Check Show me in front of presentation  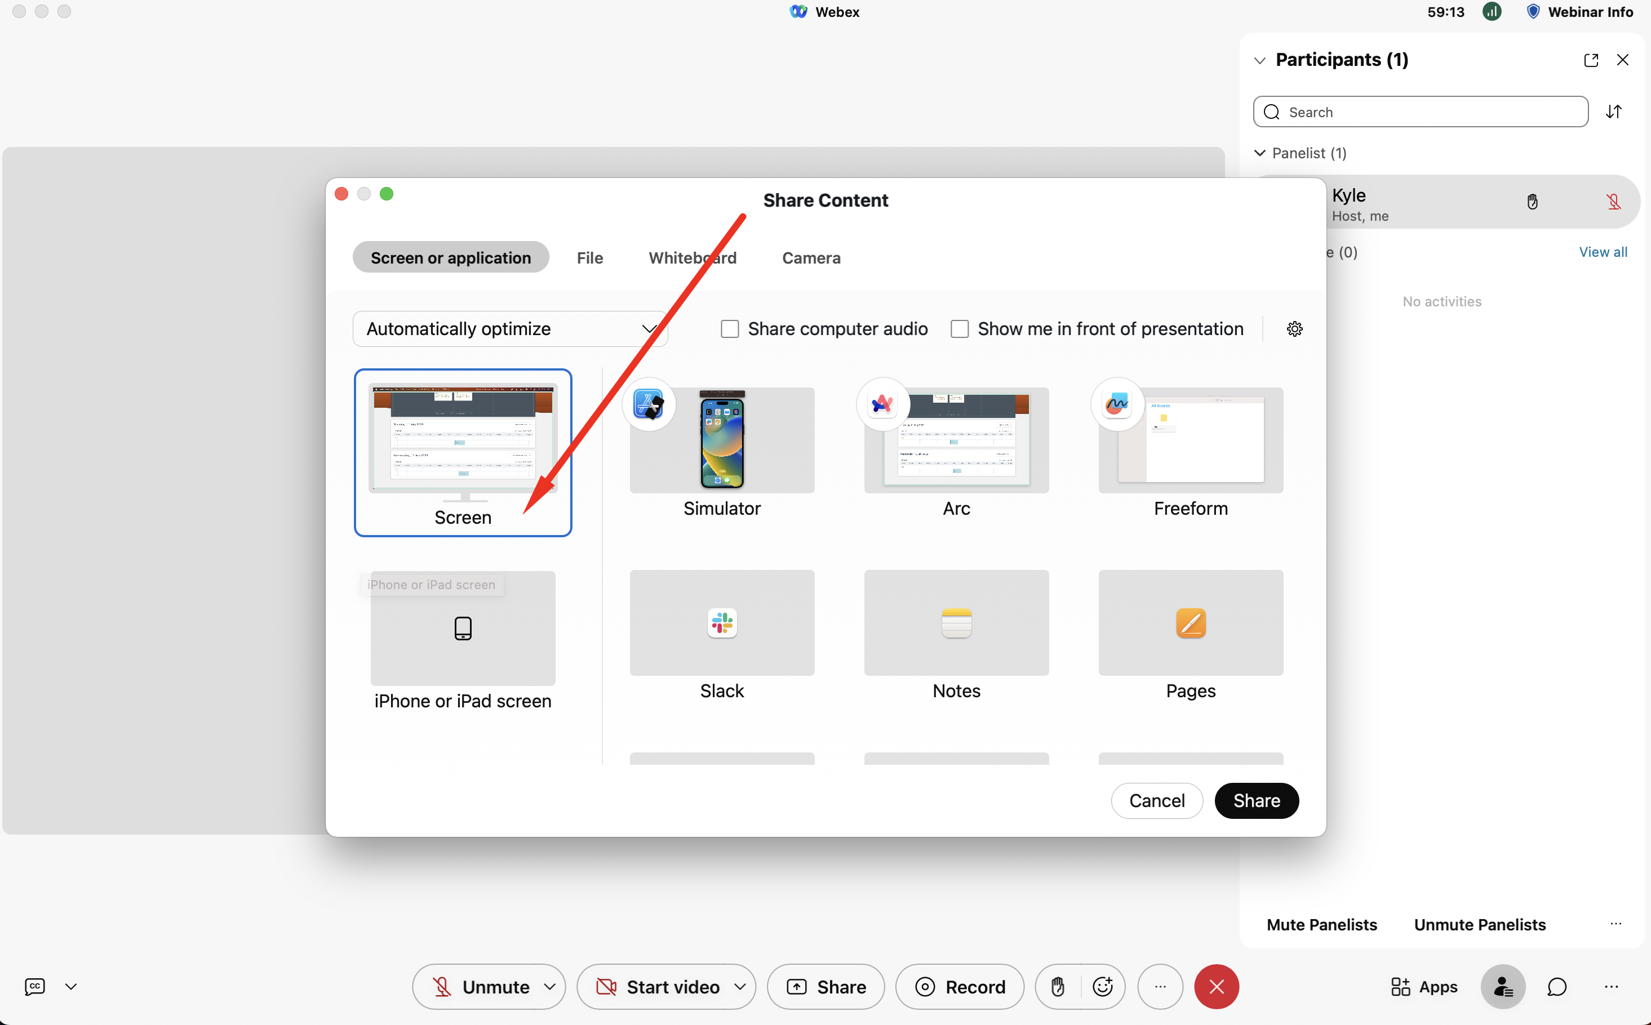(959, 329)
